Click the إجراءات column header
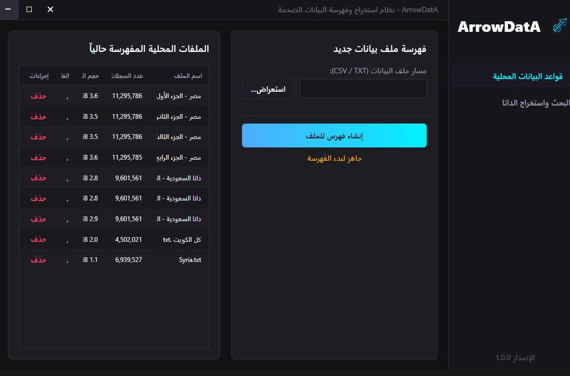570x376 pixels. (x=39, y=75)
